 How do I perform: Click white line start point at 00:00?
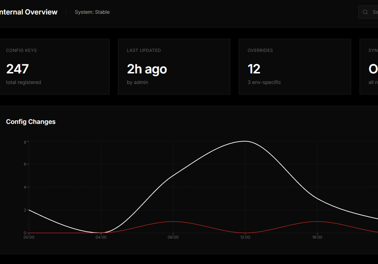pos(29,210)
